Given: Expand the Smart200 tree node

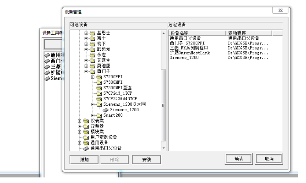Looking at the screenshot, I should 93,115.
